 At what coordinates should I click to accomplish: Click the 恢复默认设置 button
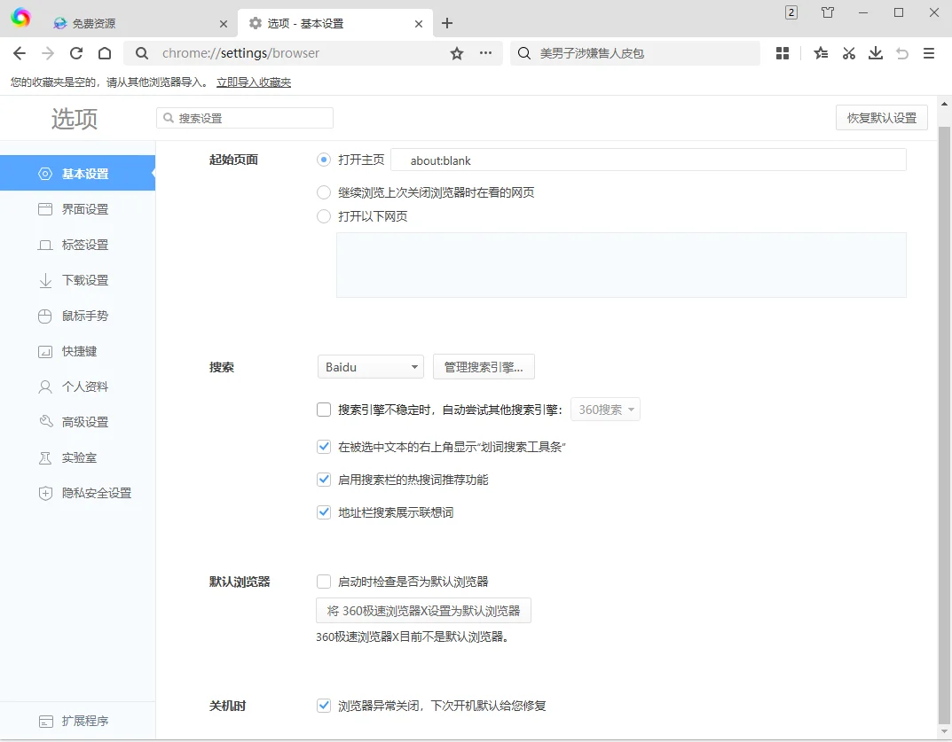[881, 118]
